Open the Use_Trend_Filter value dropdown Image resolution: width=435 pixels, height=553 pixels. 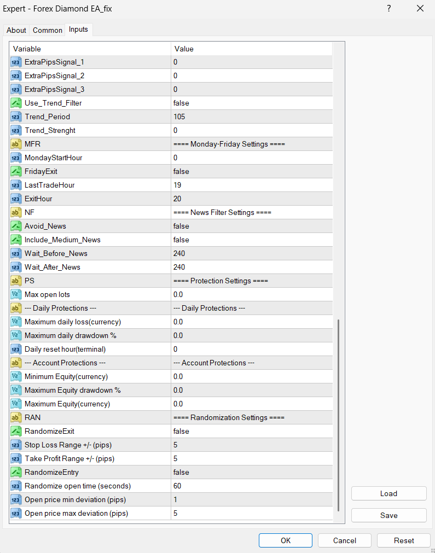252,103
